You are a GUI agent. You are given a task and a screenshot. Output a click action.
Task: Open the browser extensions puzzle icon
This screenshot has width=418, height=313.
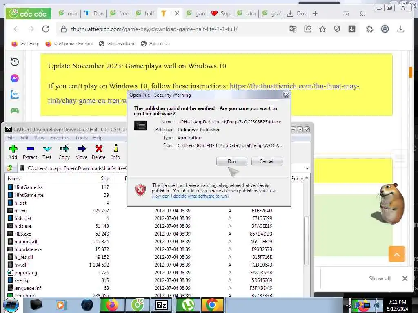click(x=369, y=29)
